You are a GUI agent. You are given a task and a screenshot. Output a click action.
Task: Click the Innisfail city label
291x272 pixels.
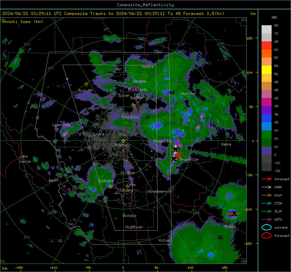[x=130, y=117]
